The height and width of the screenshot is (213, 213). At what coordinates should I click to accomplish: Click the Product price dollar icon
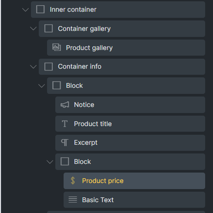pyautogui.click(x=73, y=181)
